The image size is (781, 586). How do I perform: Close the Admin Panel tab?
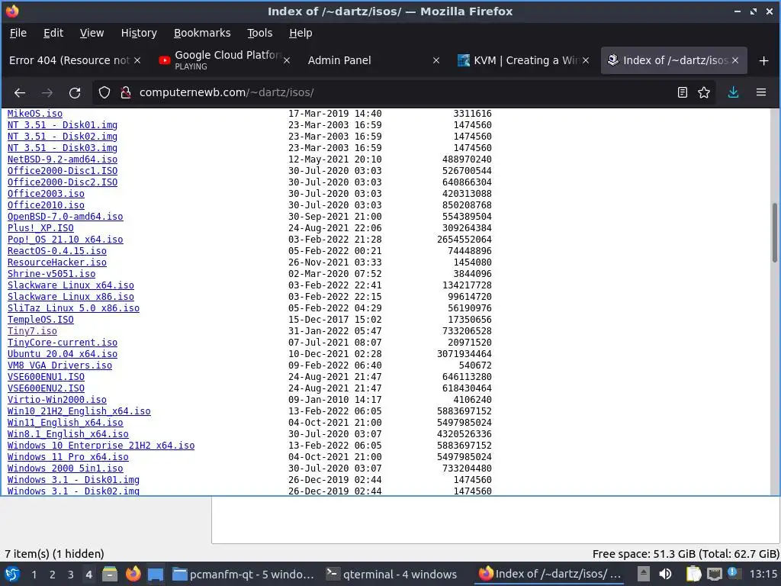click(x=436, y=60)
